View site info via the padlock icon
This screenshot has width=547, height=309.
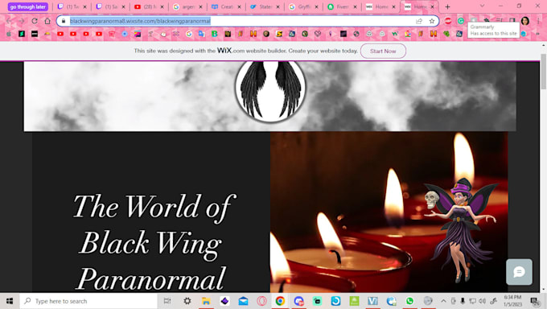63,21
